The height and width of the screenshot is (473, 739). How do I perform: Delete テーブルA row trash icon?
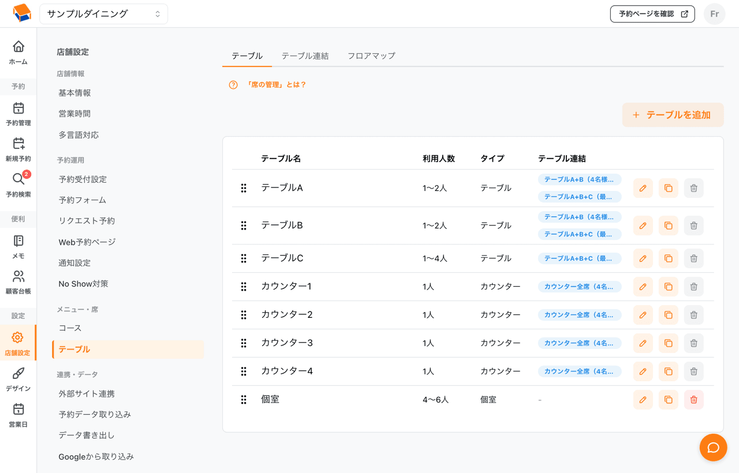pos(694,188)
